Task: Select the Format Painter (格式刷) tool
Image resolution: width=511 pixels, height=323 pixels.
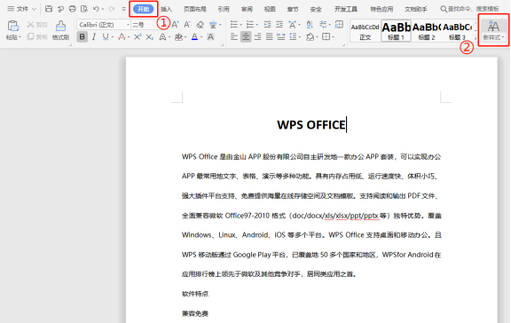Action: [60, 30]
